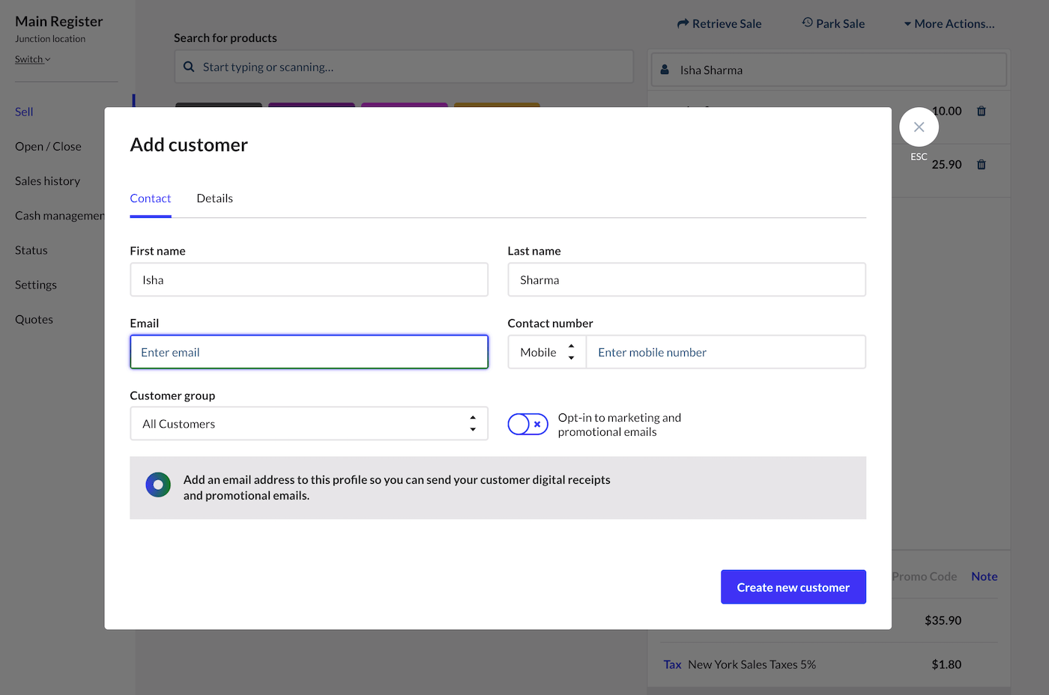The width and height of the screenshot is (1049, 695).
Task: Click the Enter mobile number field
Action: pyautogui.click(x=725, y=352)
